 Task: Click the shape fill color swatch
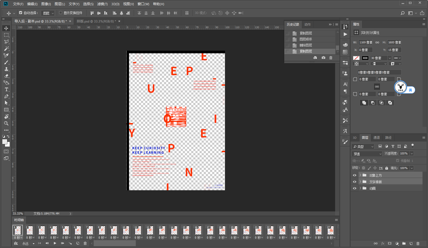356,58
